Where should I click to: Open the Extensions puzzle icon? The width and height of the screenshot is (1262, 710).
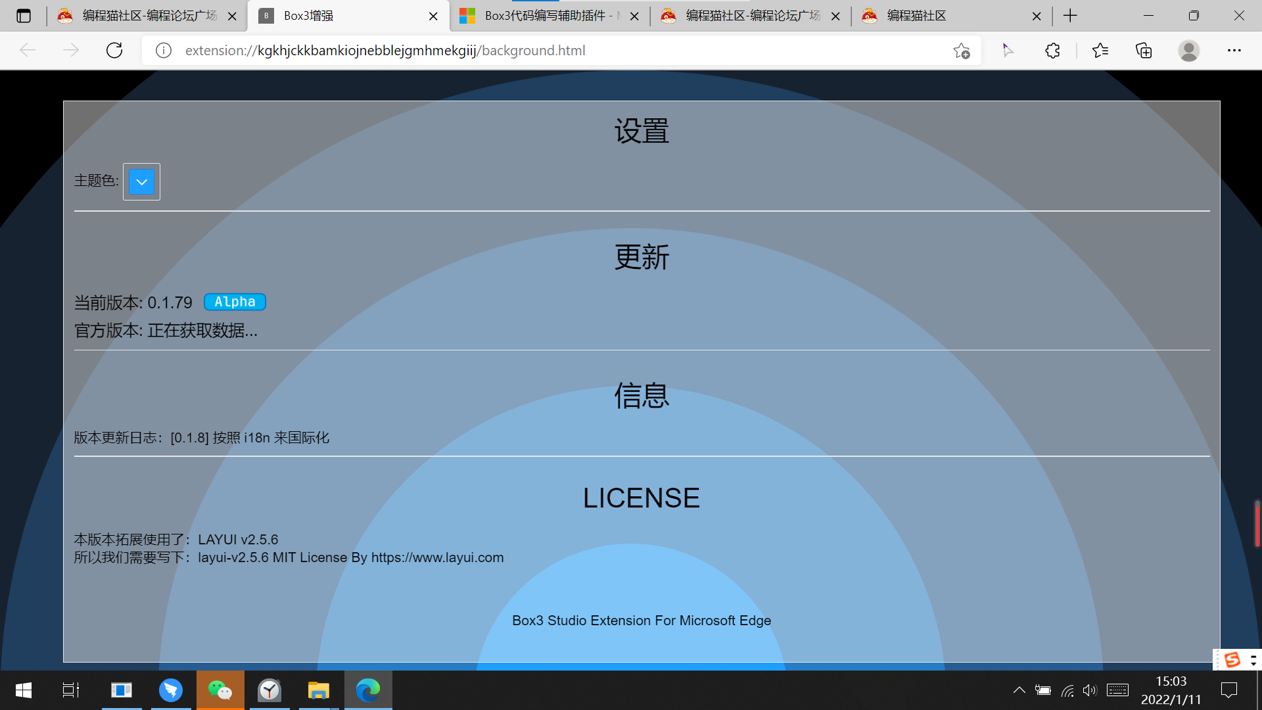pos(1052,51)
